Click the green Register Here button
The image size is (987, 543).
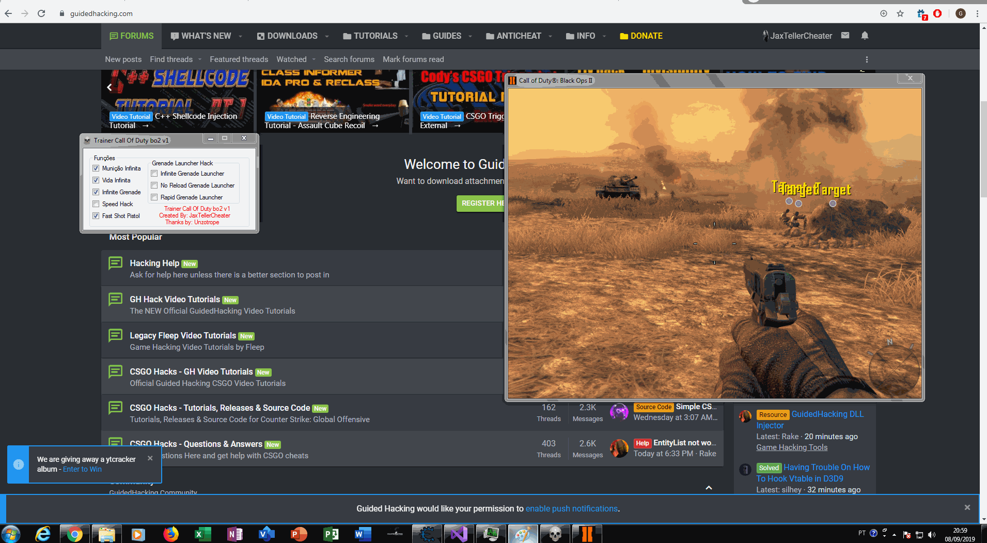[x=480, y=204]
